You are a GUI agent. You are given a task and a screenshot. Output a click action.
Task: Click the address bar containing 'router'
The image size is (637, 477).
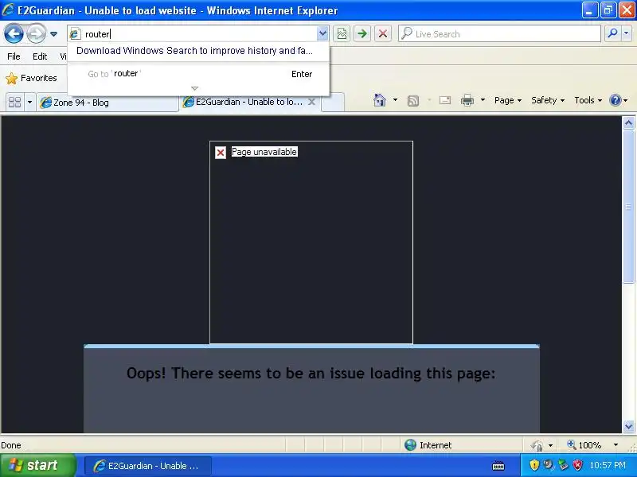click(199, 34)
